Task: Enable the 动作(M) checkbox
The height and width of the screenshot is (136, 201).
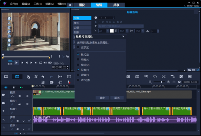Action: (x=78, y=80)
